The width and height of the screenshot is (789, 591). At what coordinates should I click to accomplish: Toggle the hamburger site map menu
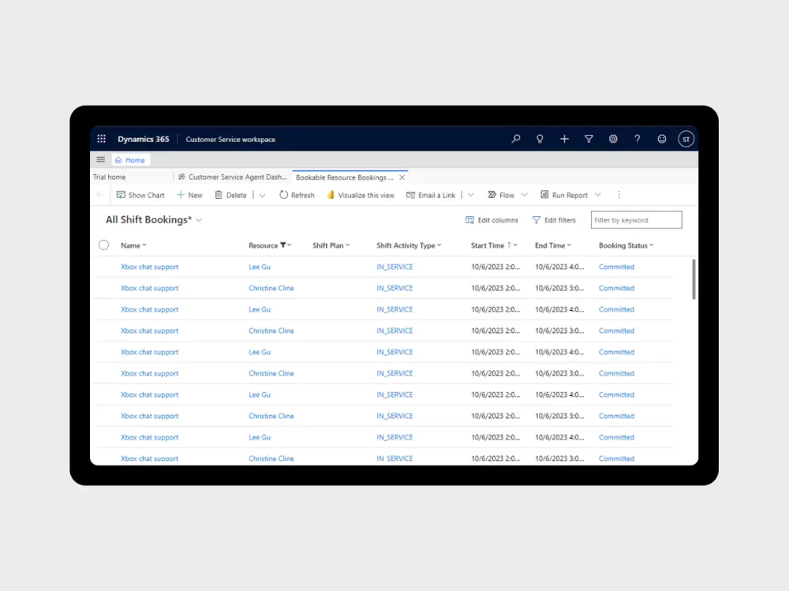(101, 159)
